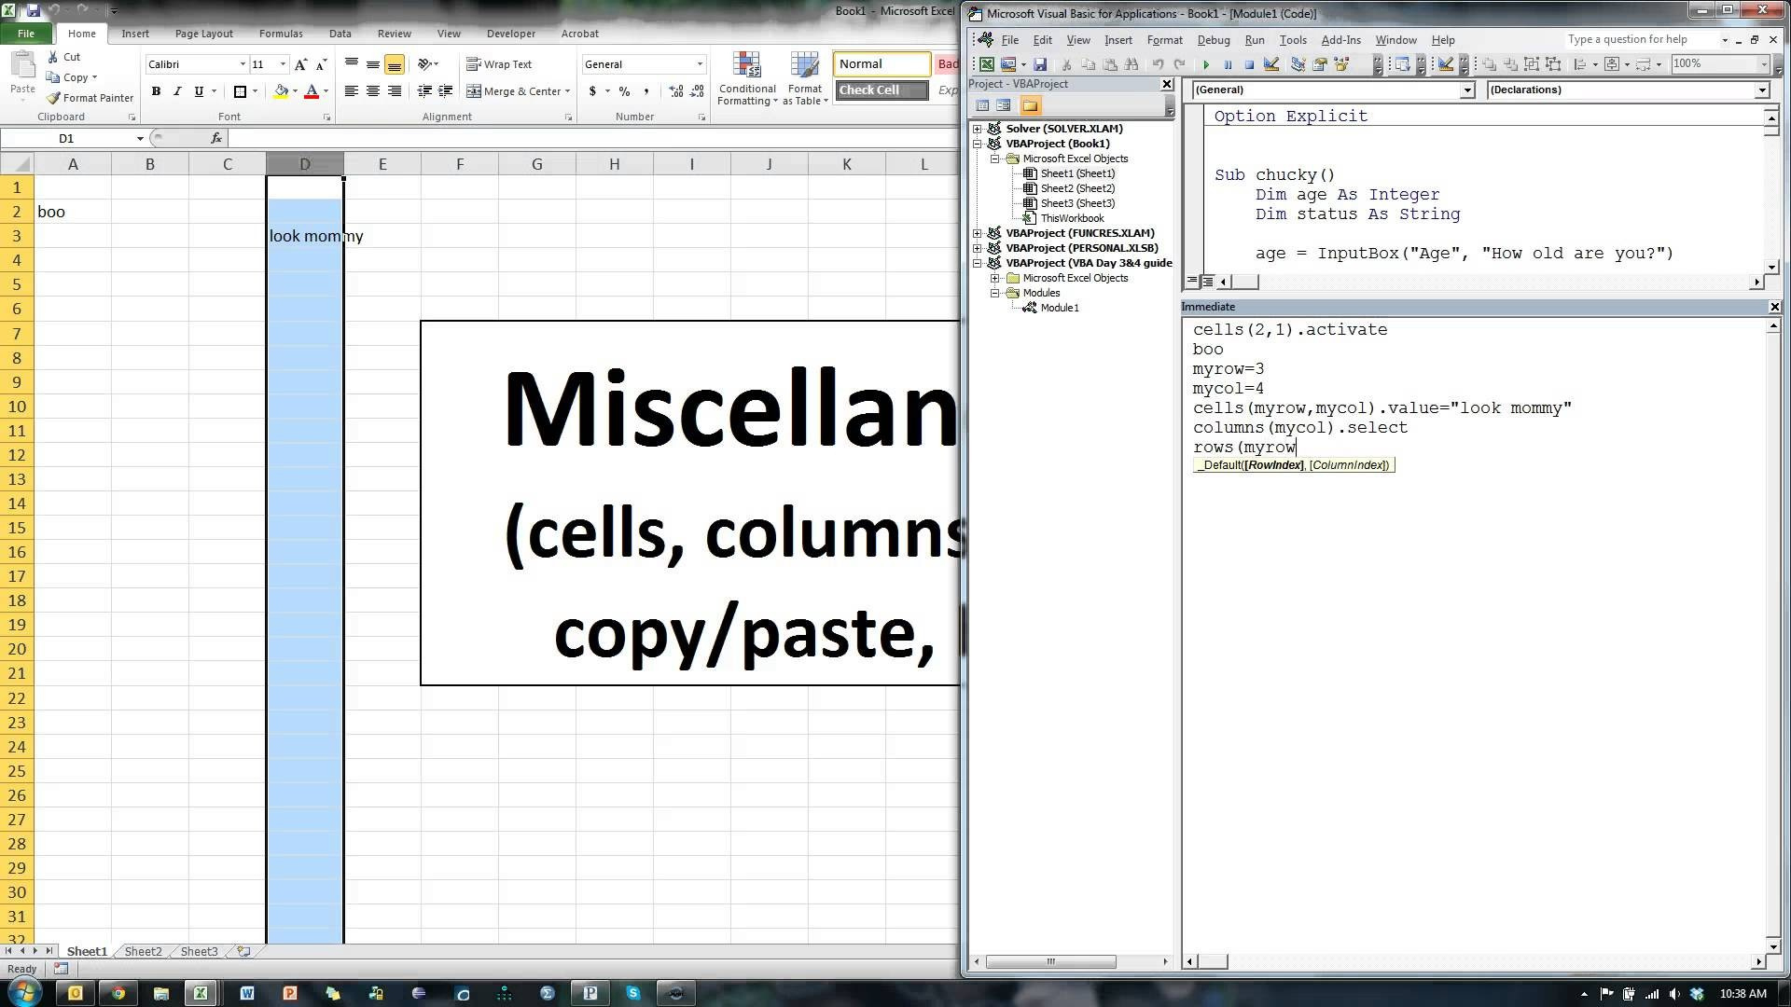Toggle Italic formatting in Font group

pos(177,91)
